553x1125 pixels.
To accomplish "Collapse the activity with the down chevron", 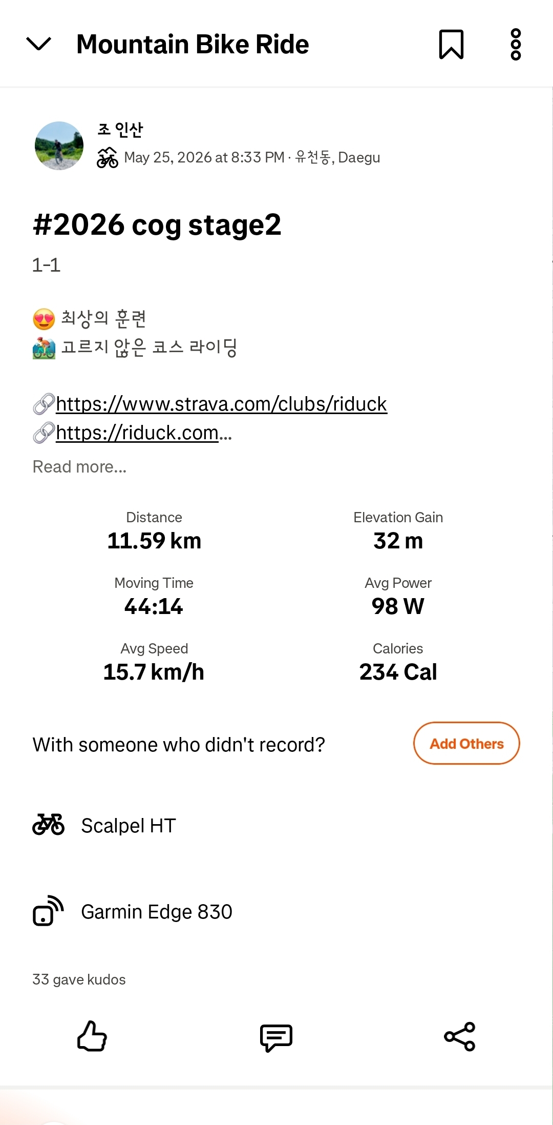I will pyautogui.click(x=38, y=44).
